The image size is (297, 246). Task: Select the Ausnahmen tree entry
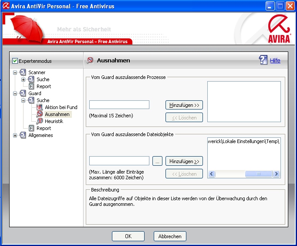57,114
